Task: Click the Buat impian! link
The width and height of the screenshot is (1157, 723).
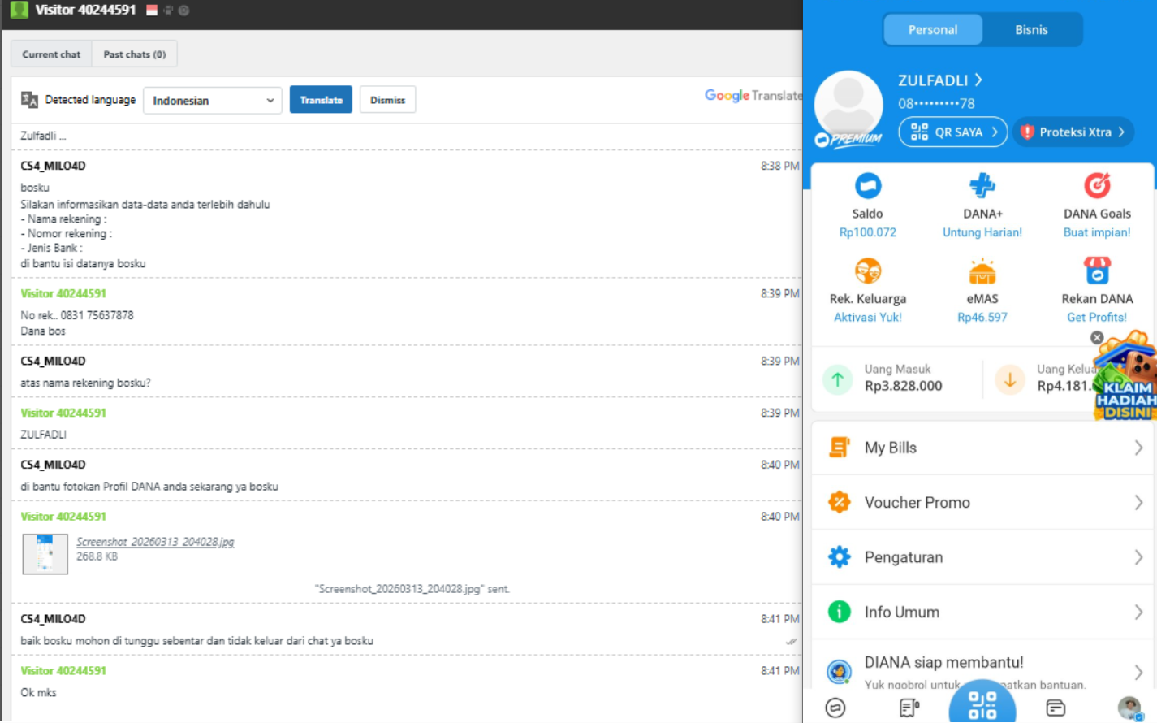Action: [1097, 232]
